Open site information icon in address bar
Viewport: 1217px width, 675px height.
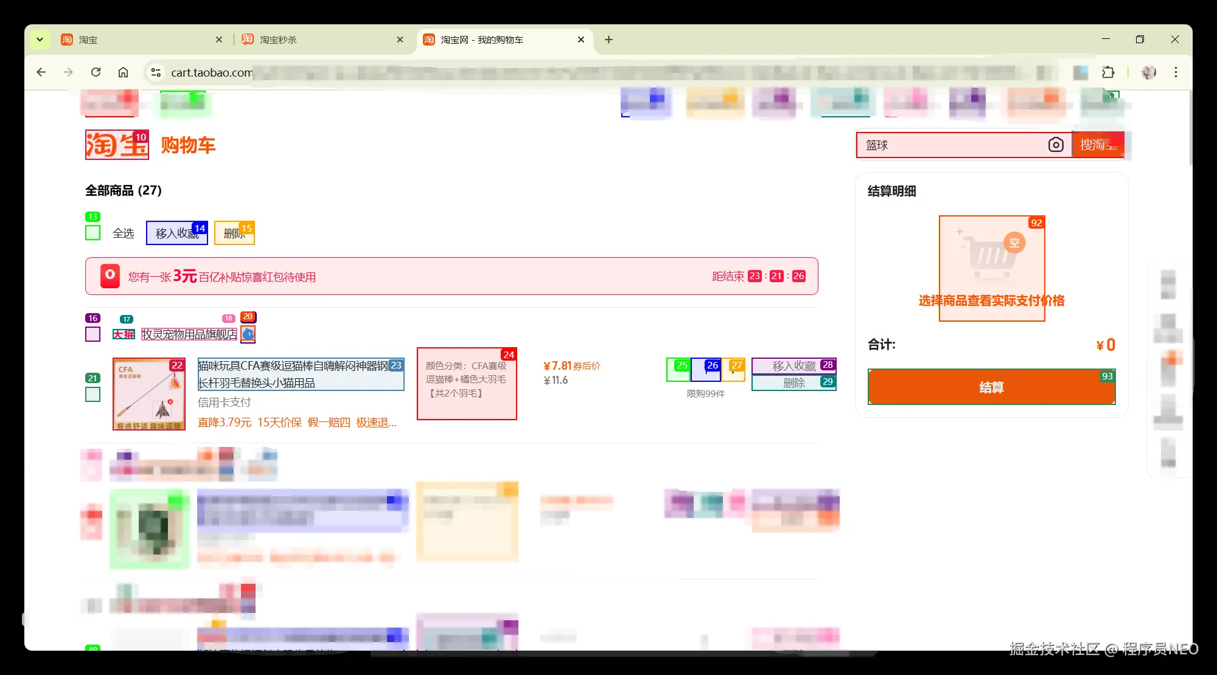[x=156, y=72]
